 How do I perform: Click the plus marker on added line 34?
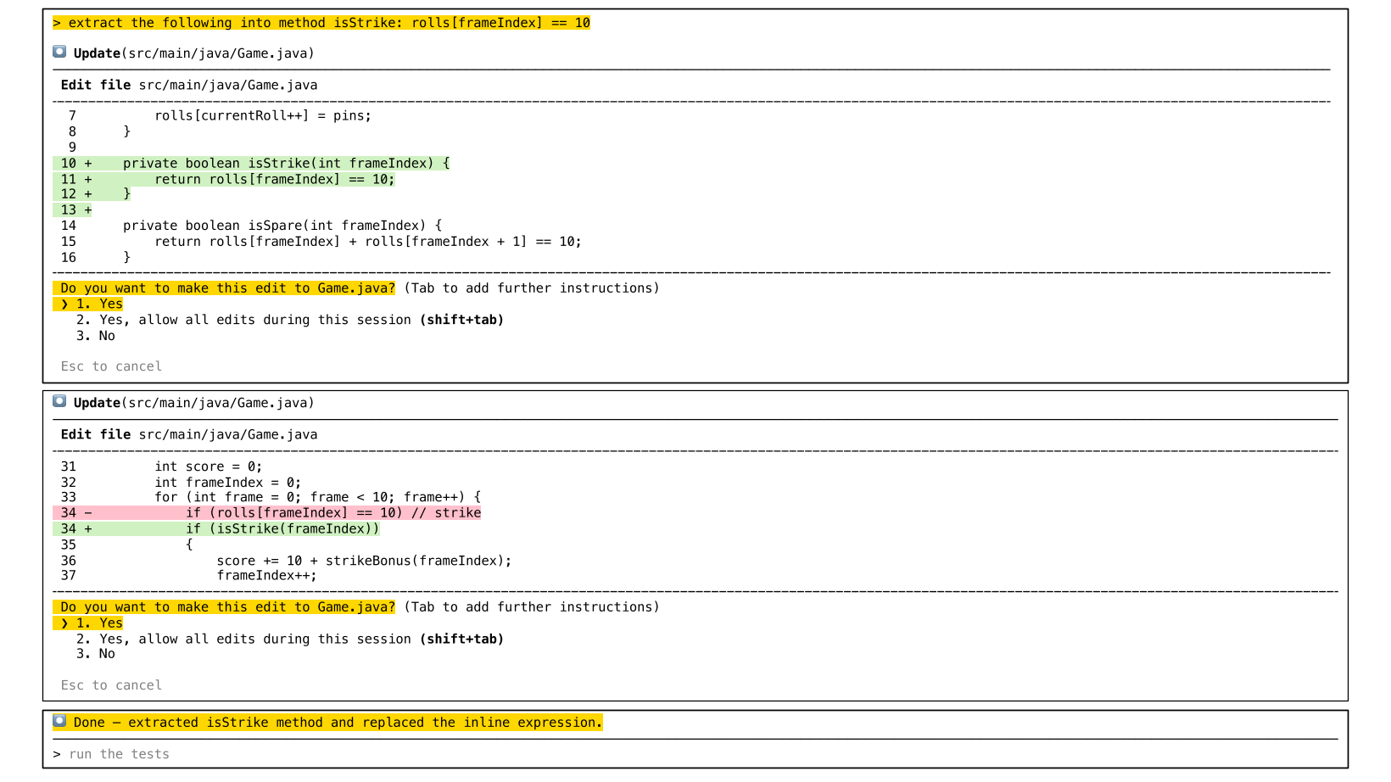pyautogui.click(x=88, y=529)
